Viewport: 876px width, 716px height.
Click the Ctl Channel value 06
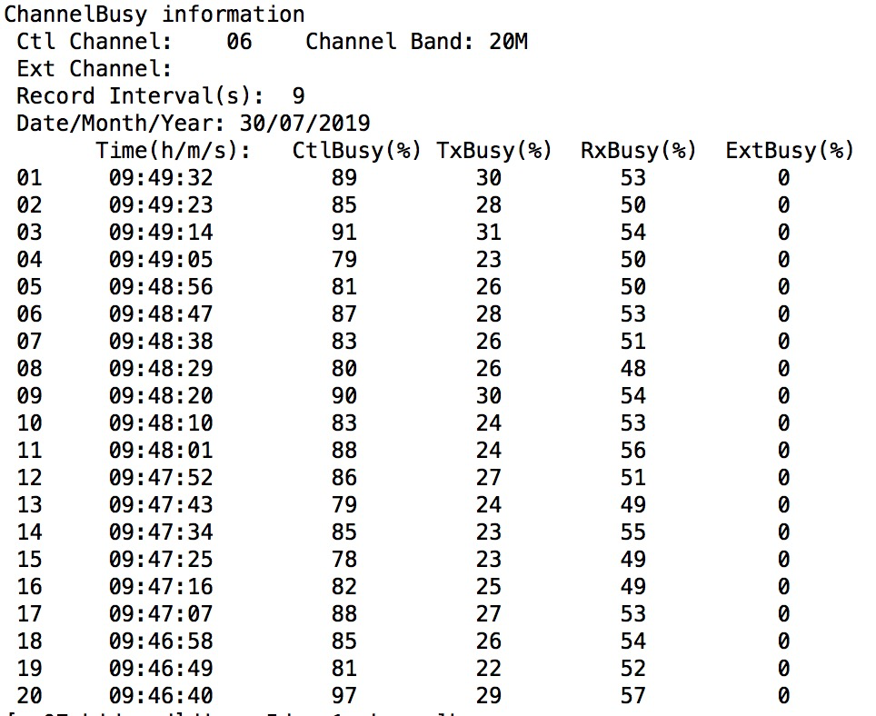click(x=240, y=42)
